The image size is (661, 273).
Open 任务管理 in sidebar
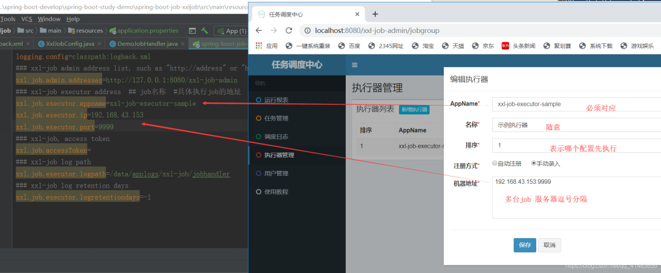point(297,118)
